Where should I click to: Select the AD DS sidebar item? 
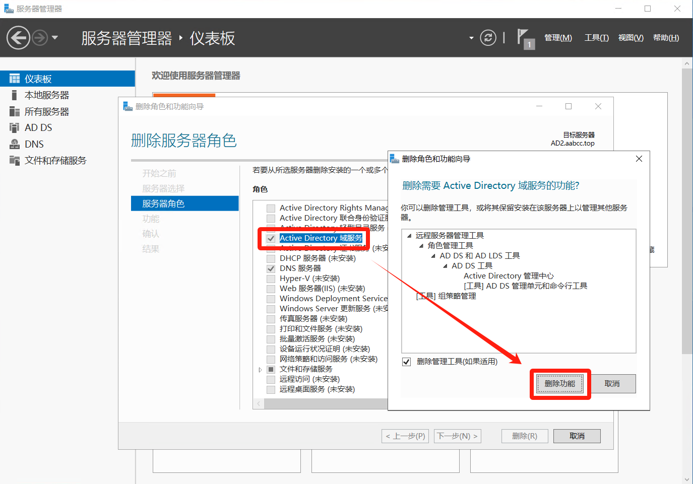pyautogui.click(x=38, y=127)
